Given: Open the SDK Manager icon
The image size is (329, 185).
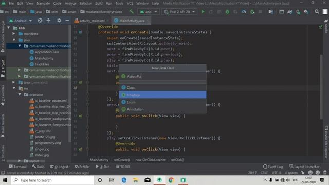Looking at the screenshot, I should click(x=306, y=12).
